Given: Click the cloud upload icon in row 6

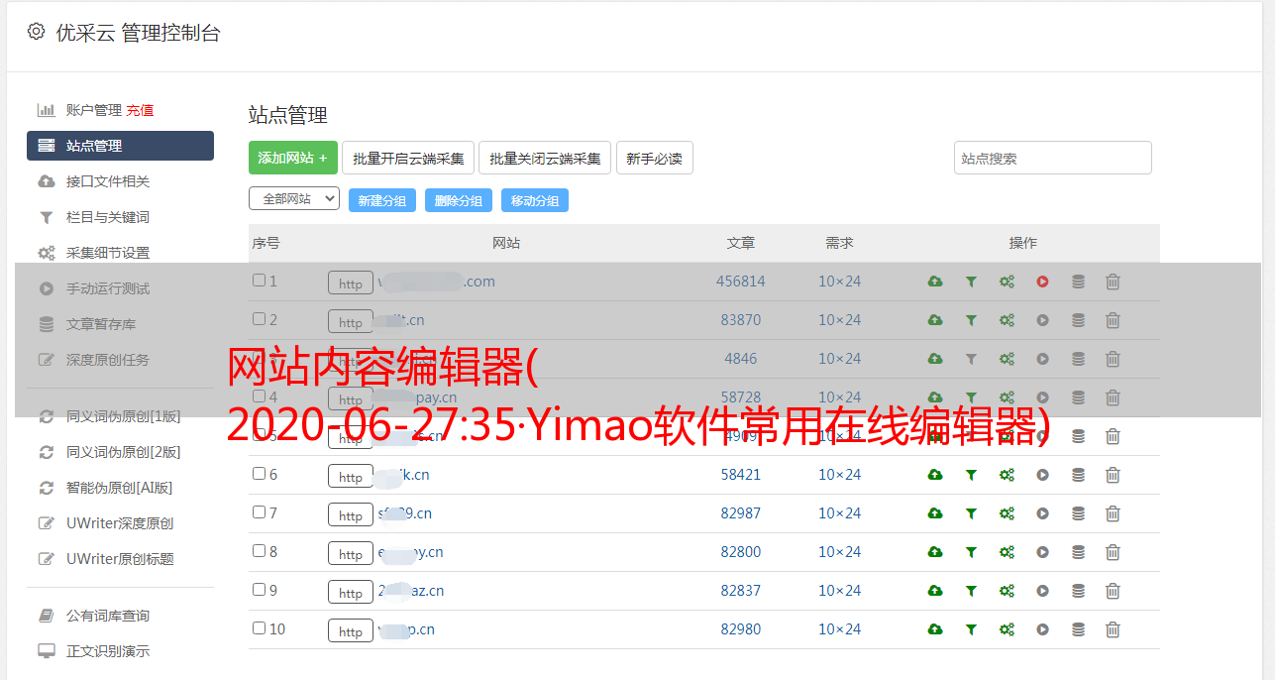Looking at the screenshot, I should click(x=935, y=475).
